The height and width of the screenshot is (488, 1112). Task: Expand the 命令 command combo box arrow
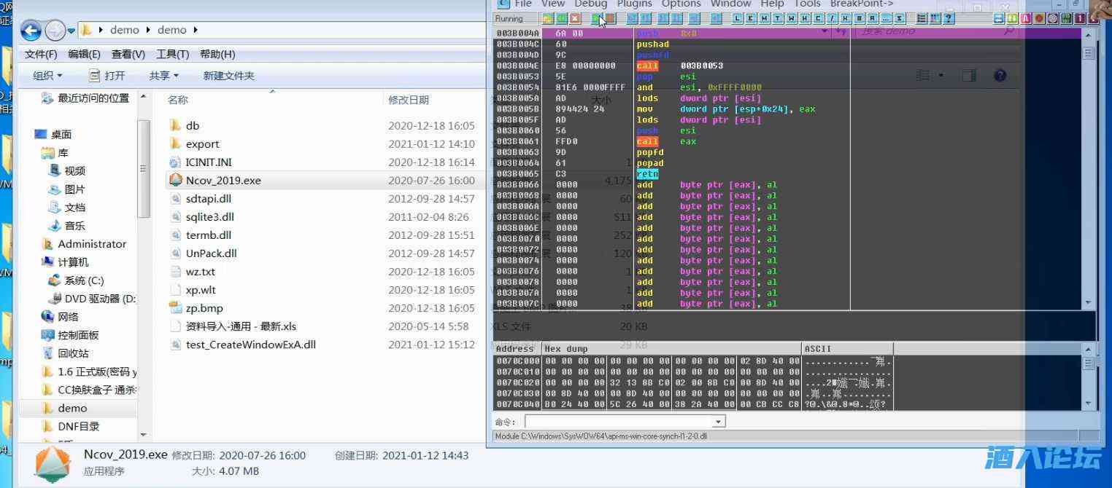tap(719, 422)
